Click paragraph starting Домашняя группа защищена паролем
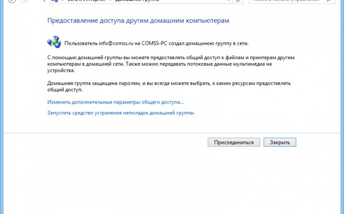Viewport: 344px width, 214px height. pos(169,86)
